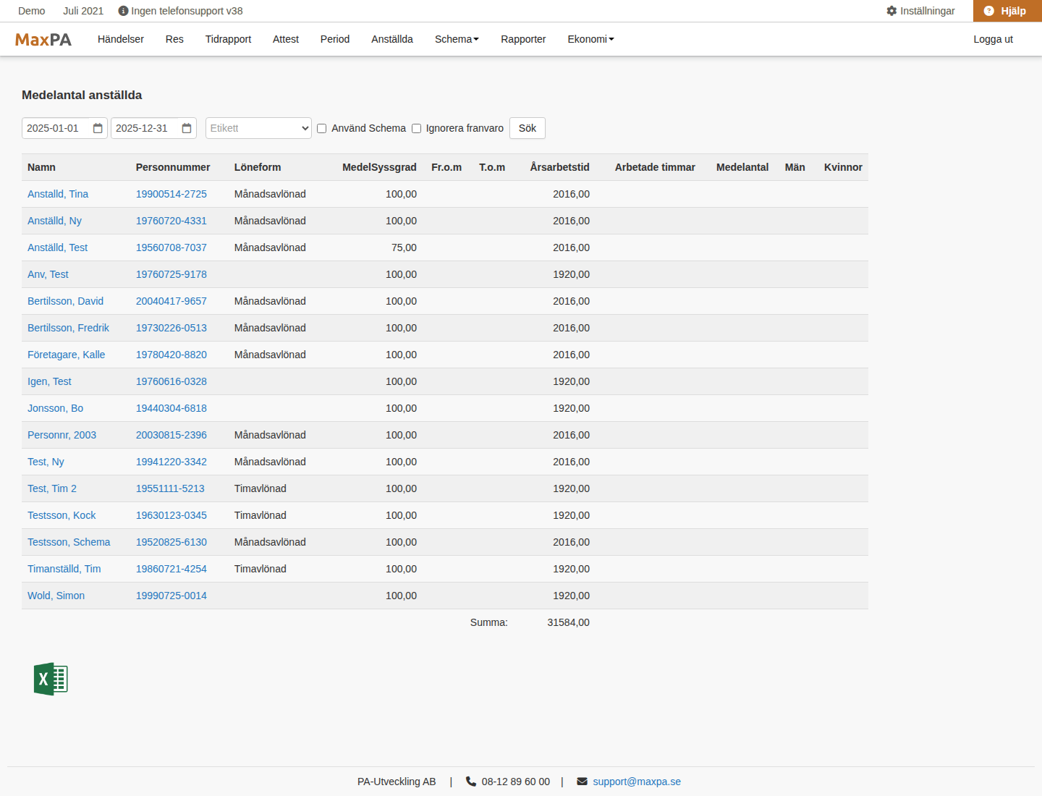Screen dimensions: 1042x796
Task: Click the Summa value 31584,00
Action: (568, 622)
